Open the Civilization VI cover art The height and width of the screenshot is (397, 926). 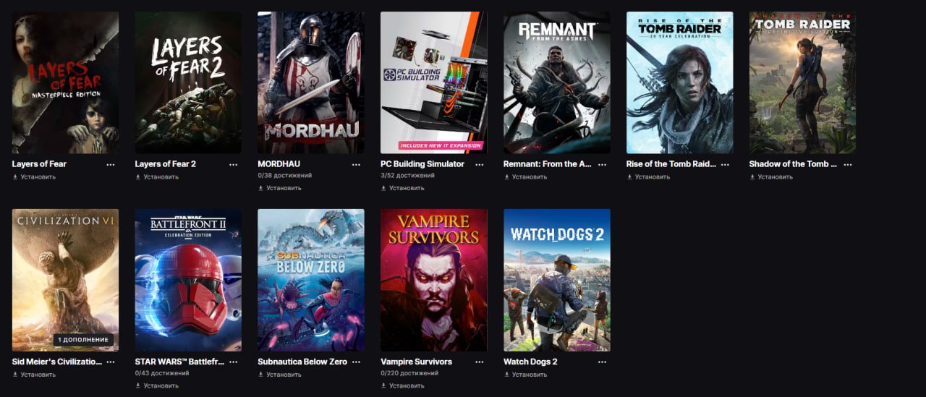coord(65,280)
